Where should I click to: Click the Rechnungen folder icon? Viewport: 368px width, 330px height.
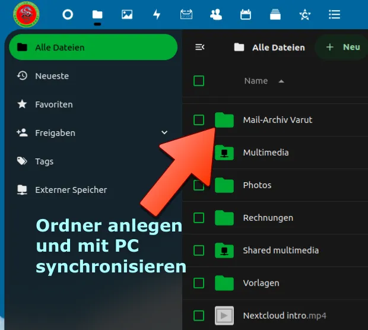tap(224, 218)
